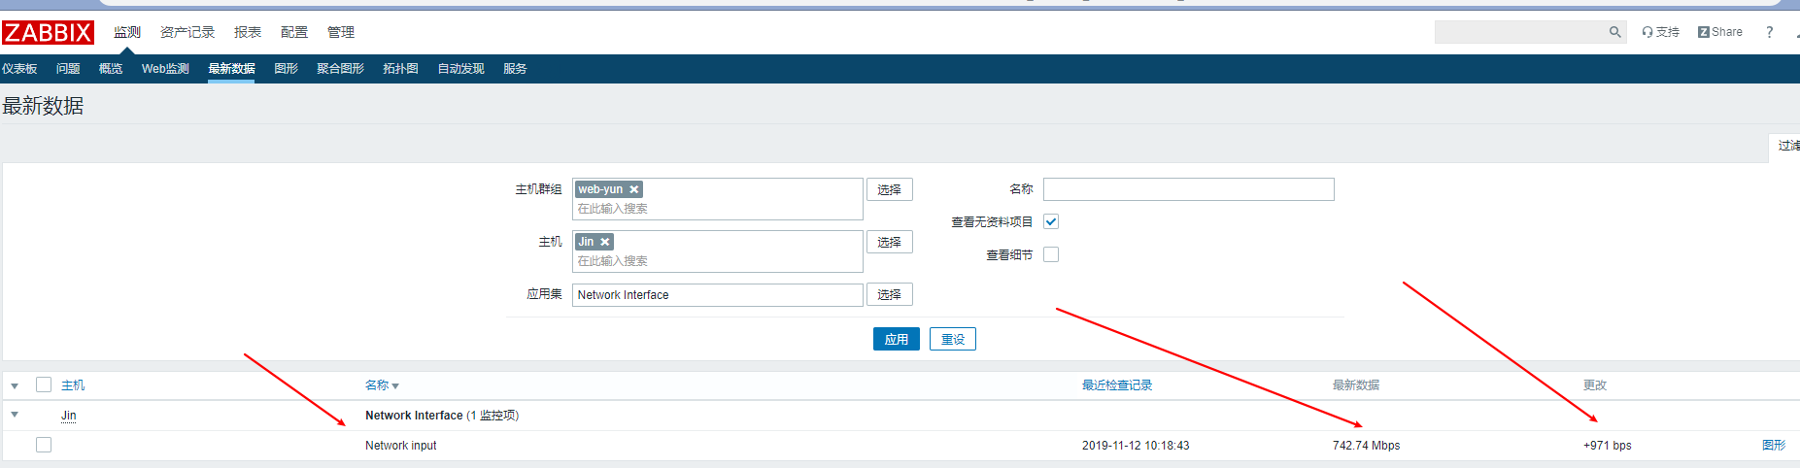The width and height of the screenshot is (1800, 468).
Task: Sort by the 主机 column header
Action: (73, 385)
